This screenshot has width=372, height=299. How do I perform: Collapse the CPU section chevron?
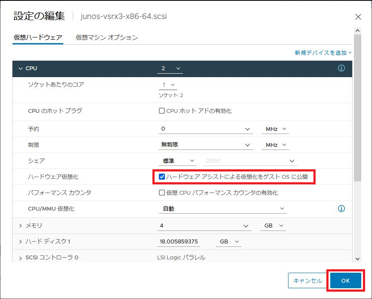pyautogui.click(x=20, y=69)
